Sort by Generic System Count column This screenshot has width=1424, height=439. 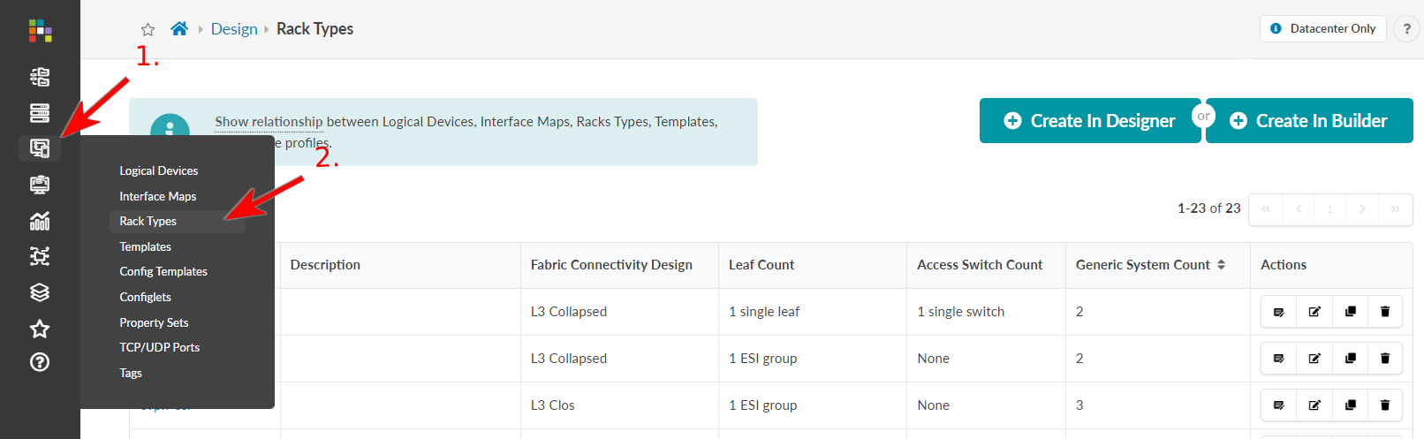[1221, 265]
